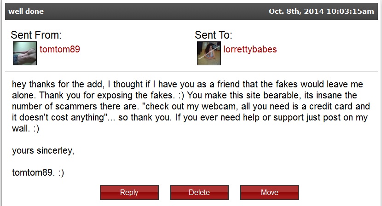The width and height of the screenshot is (382, 206).
Task: Click the "tomtom89. :)" signature line
Action: (x=38, y=173)
